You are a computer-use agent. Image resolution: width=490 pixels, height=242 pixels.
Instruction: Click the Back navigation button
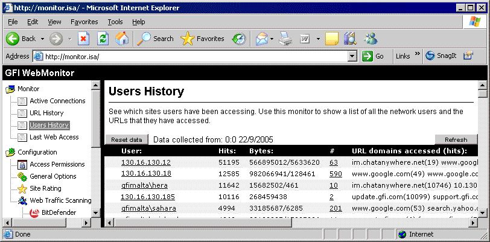(21, 39)
